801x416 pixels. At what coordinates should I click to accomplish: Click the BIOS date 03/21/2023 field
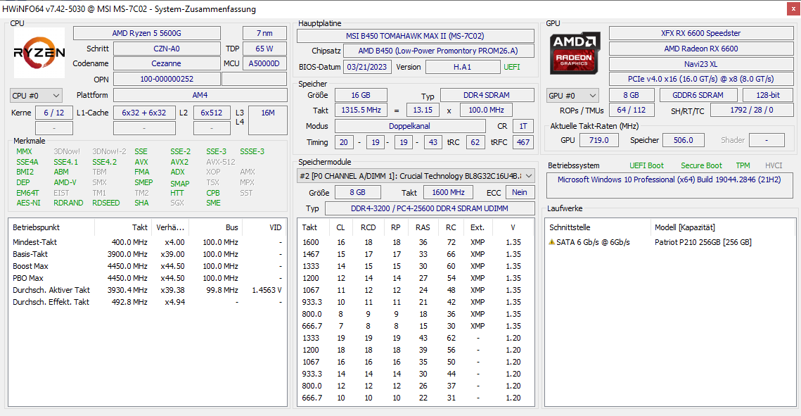click(367, 67)
